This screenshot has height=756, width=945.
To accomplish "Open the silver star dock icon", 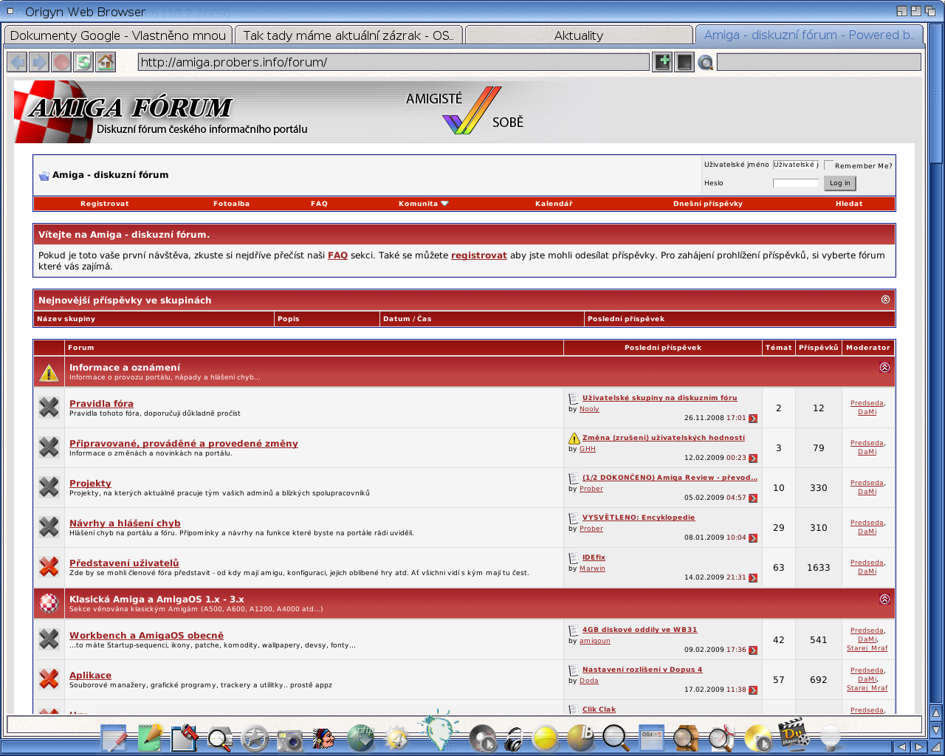I will coord(255,738).
